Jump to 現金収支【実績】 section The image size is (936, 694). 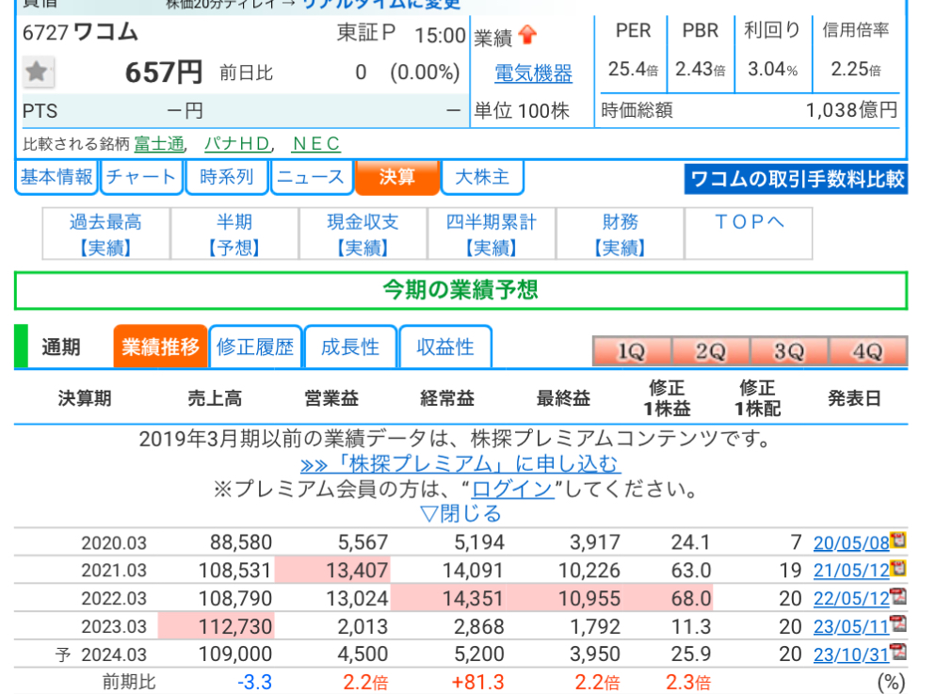[363, 234]
